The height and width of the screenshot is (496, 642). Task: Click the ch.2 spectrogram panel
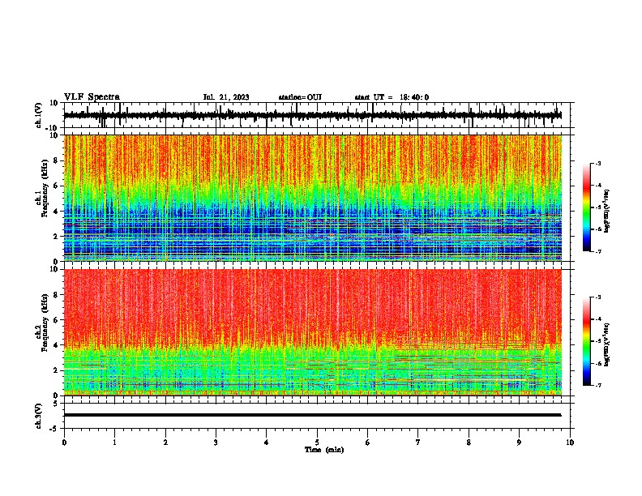point(313,332)
